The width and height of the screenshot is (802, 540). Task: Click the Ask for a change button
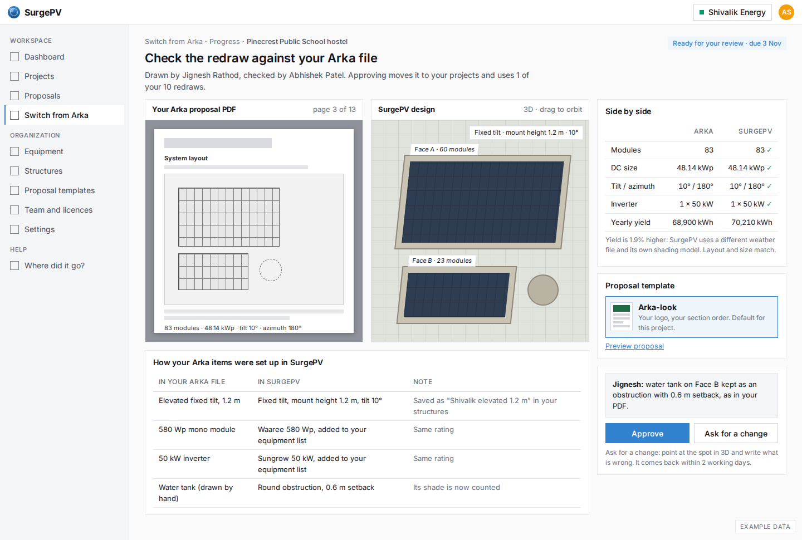coord(736,434)
